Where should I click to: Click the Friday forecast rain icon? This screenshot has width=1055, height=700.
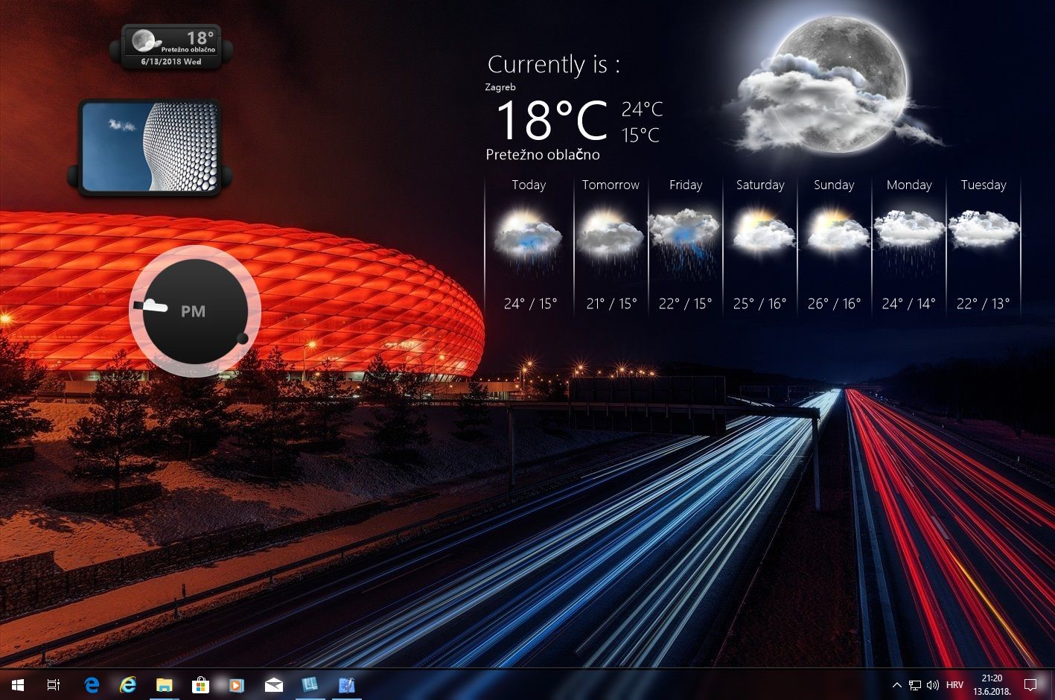[x=685, y=241]
